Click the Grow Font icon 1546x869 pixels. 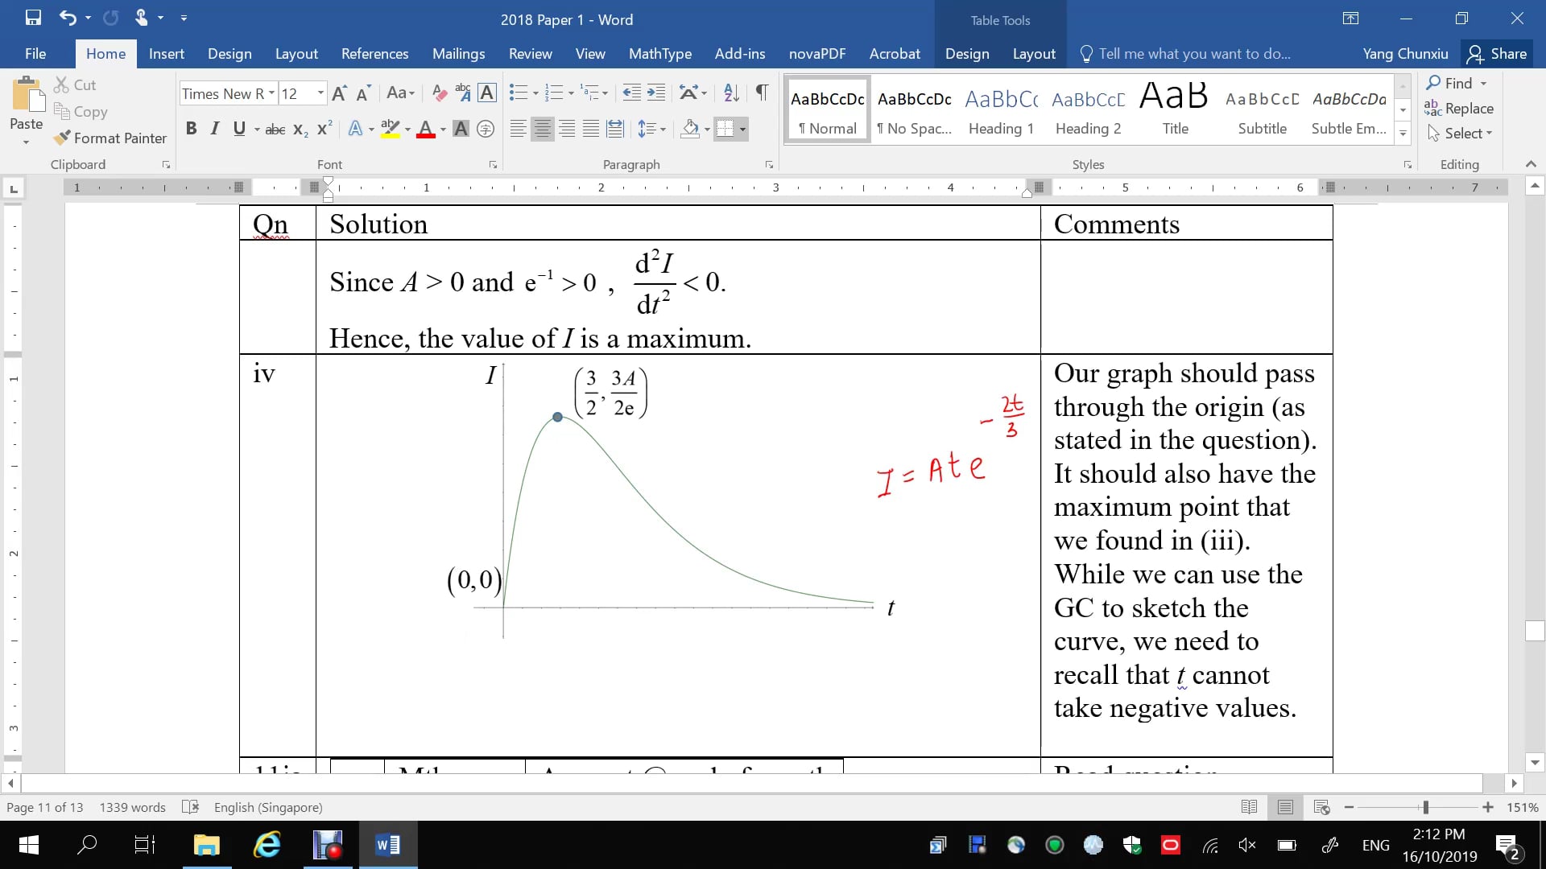339,93
